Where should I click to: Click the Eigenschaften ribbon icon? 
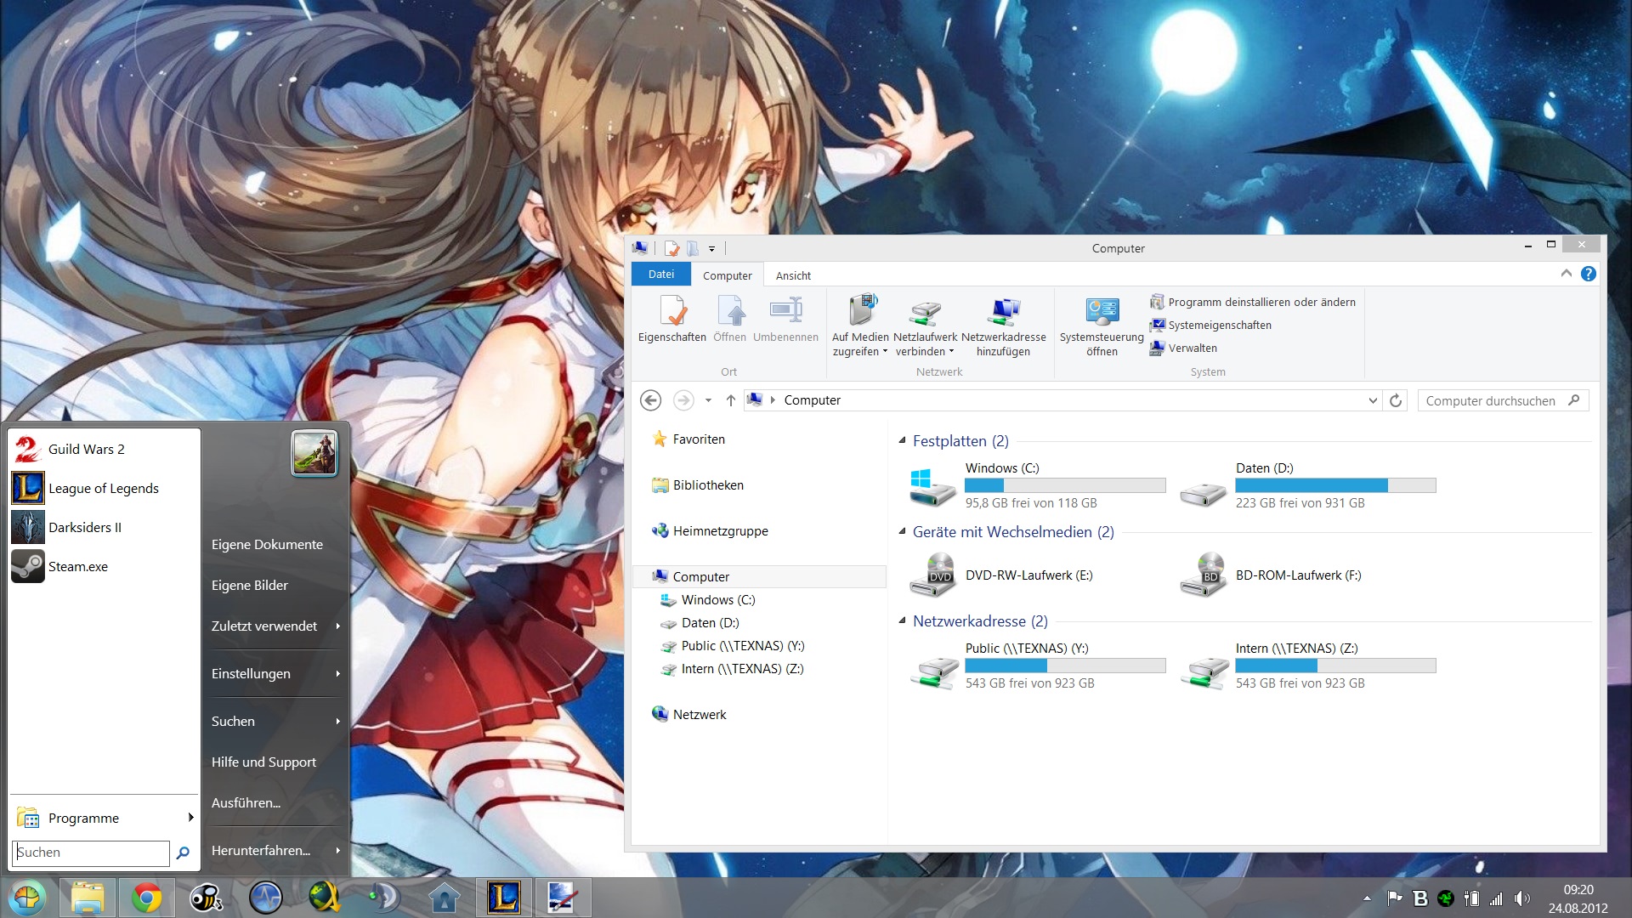[x=672, y=311]
